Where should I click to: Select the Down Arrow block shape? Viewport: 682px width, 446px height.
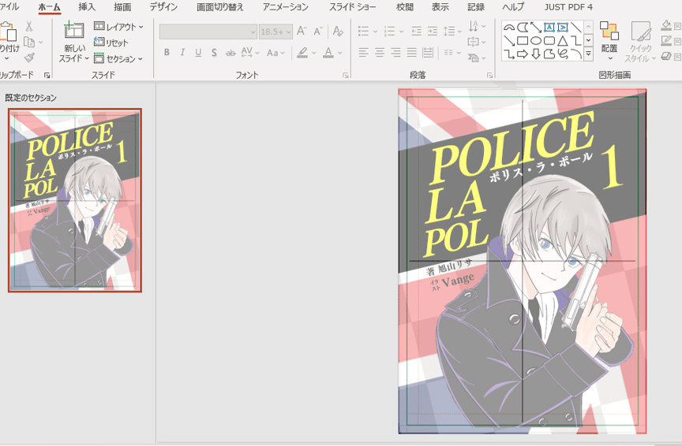[536, 54]
